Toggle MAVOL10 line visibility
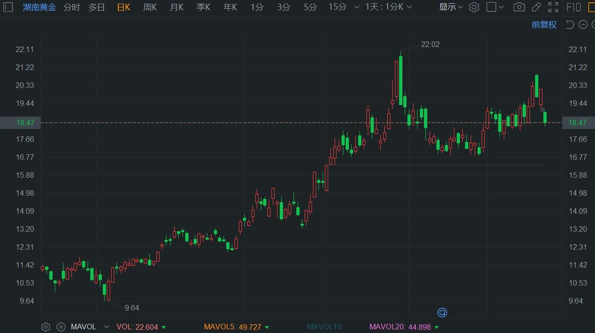This screenshot has height=333, width=595. tap(325, 327)
